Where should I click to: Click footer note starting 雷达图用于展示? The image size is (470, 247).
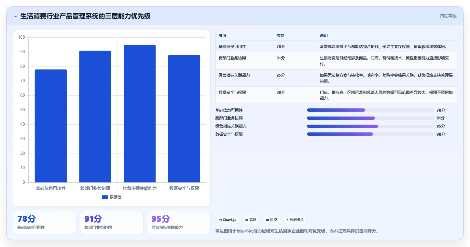click(x=297, y=231)
